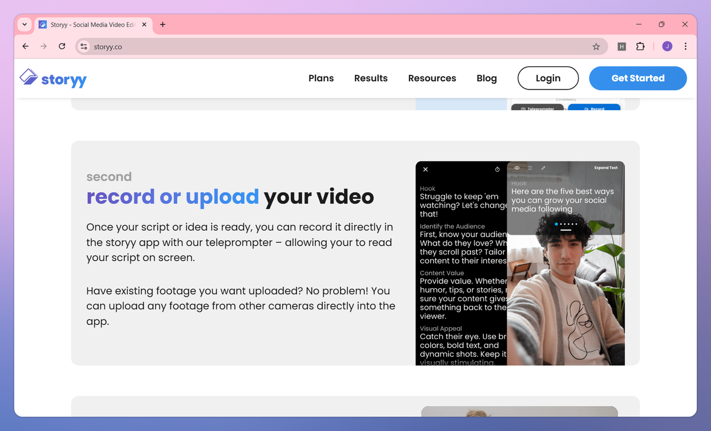Click the storyy logo
711x431 pixels.
[x=53, y=78]
